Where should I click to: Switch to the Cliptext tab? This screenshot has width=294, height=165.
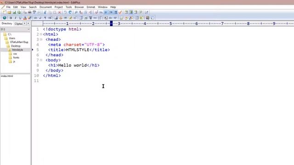[18, 24]
